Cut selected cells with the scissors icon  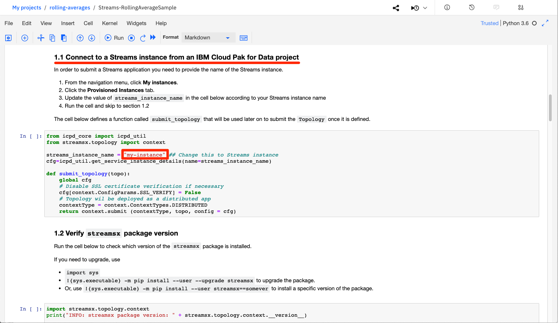41,38
